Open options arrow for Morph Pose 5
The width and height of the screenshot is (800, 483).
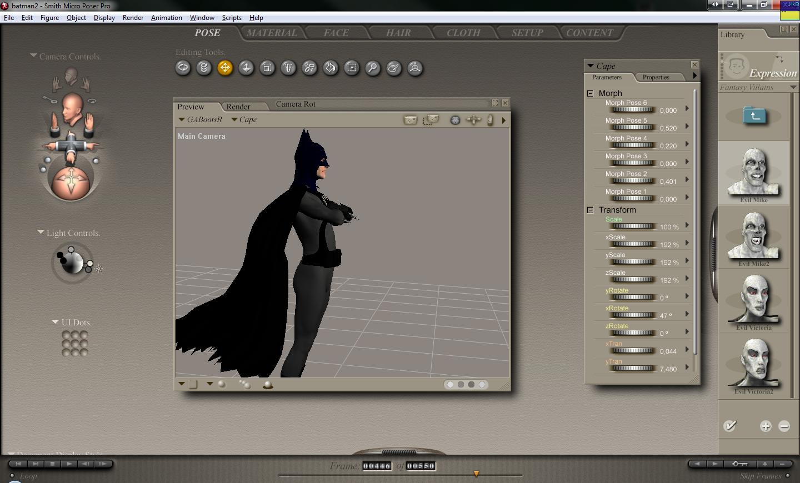(687, 126)
